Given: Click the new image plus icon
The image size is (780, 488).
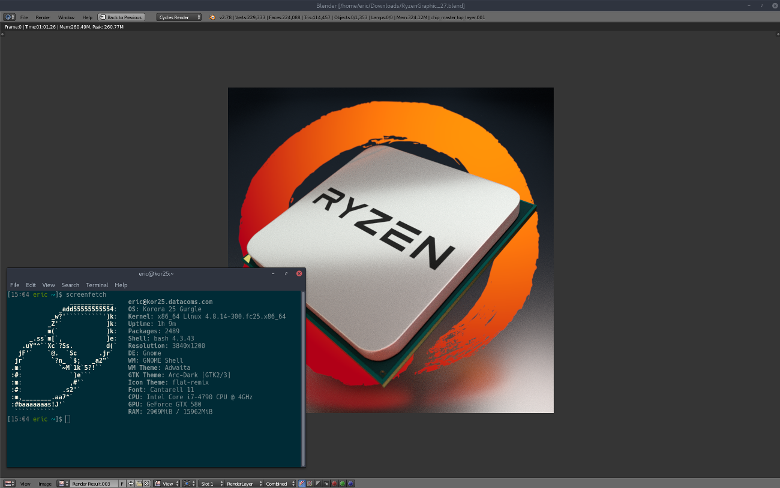Looking at the screenshot, I should click(x=131, y=484).
